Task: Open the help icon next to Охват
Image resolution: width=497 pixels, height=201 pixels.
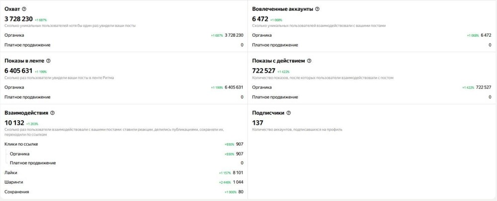Action: 24,9
